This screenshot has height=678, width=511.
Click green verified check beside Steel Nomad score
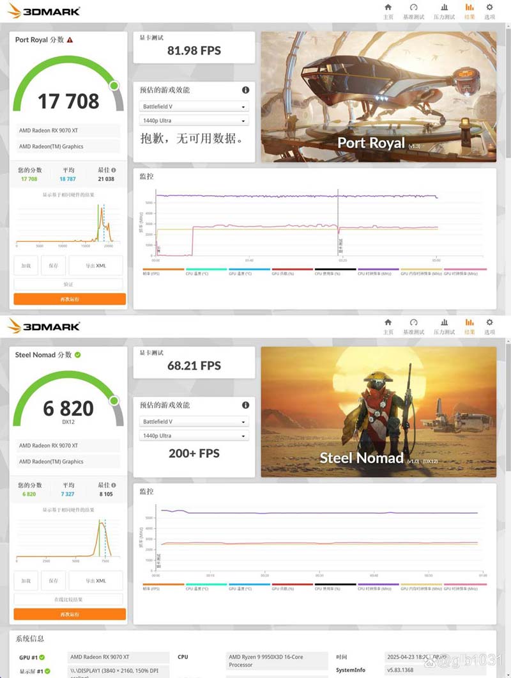click(x=78, y=354)
